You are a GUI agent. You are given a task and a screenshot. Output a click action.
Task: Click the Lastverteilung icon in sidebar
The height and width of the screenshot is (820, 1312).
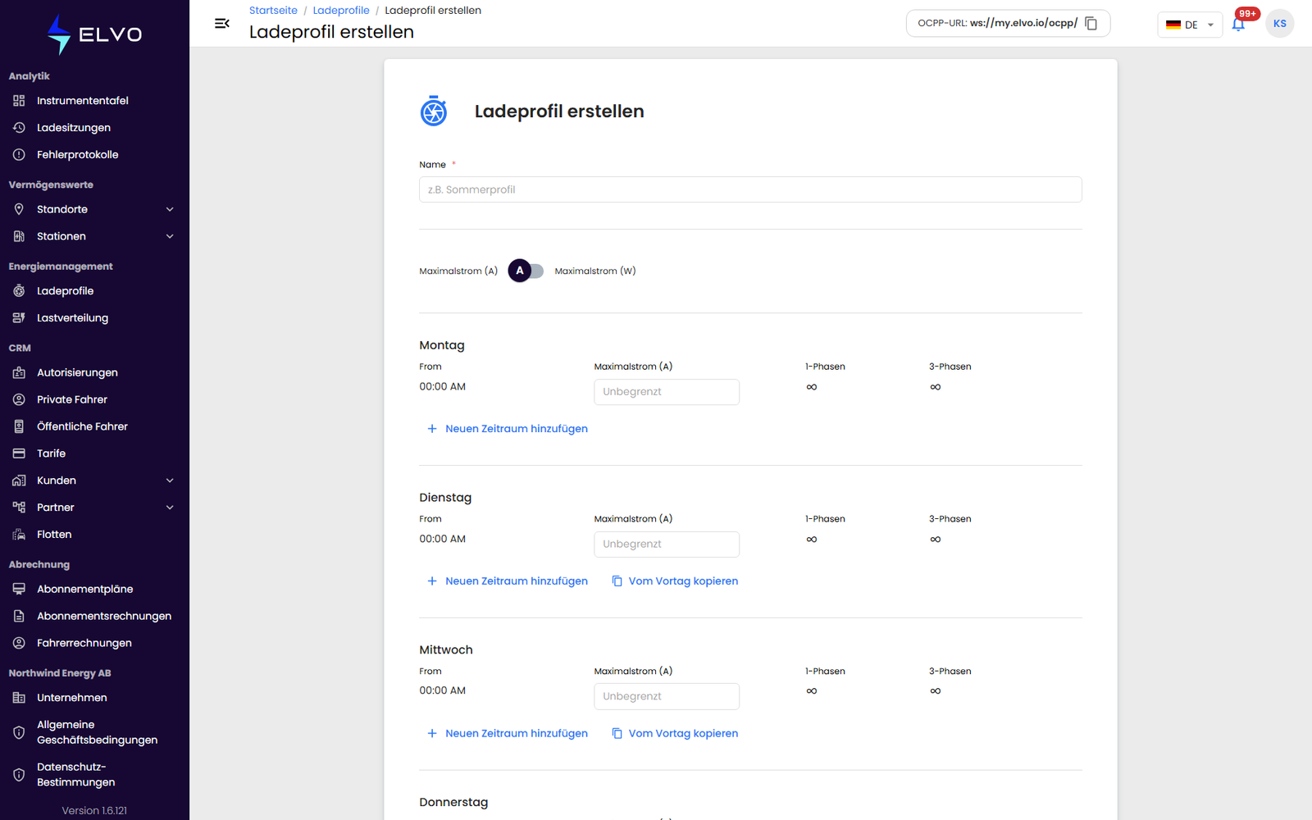point(19,318)
